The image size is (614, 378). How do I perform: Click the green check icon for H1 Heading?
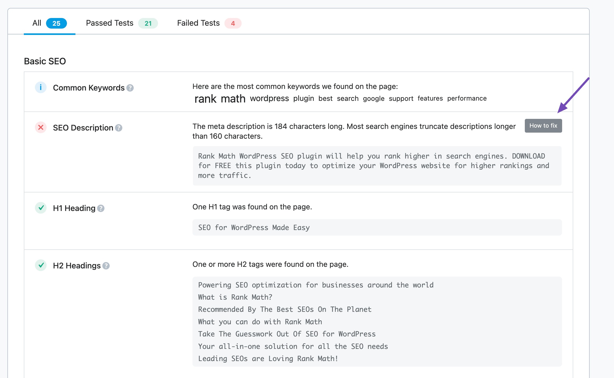coord(41,208)
